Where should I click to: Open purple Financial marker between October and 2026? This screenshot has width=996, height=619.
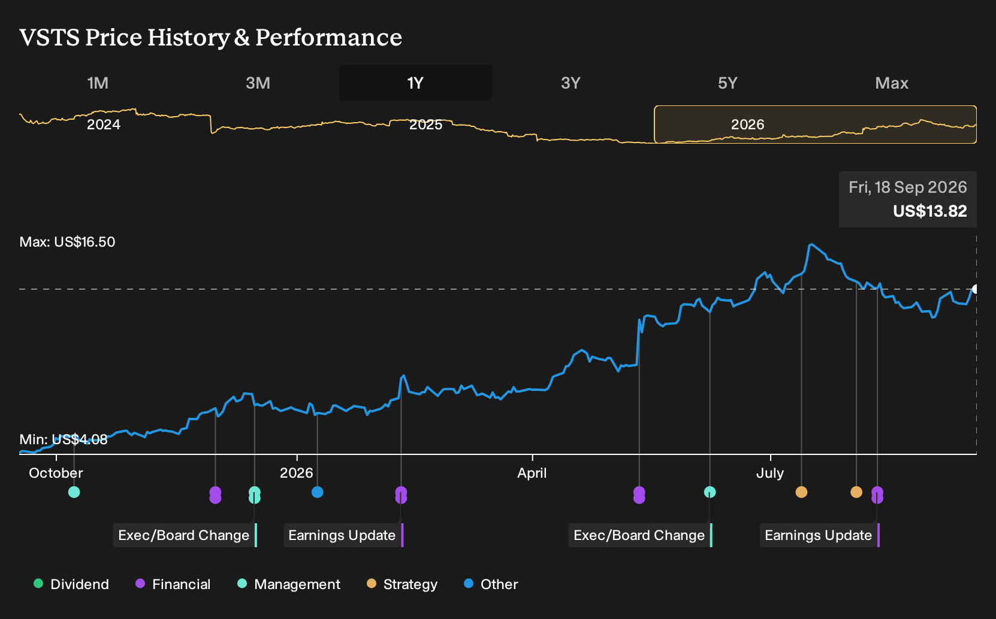pyautogui.click(x=215, y=495)
